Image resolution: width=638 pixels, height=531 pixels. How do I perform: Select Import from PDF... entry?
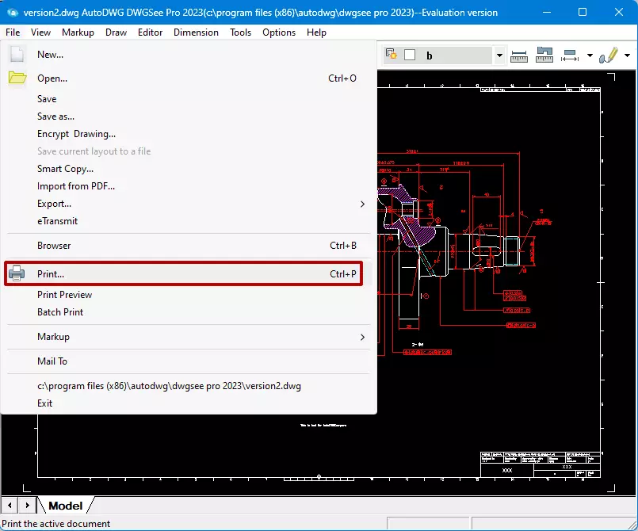[187, 186]
